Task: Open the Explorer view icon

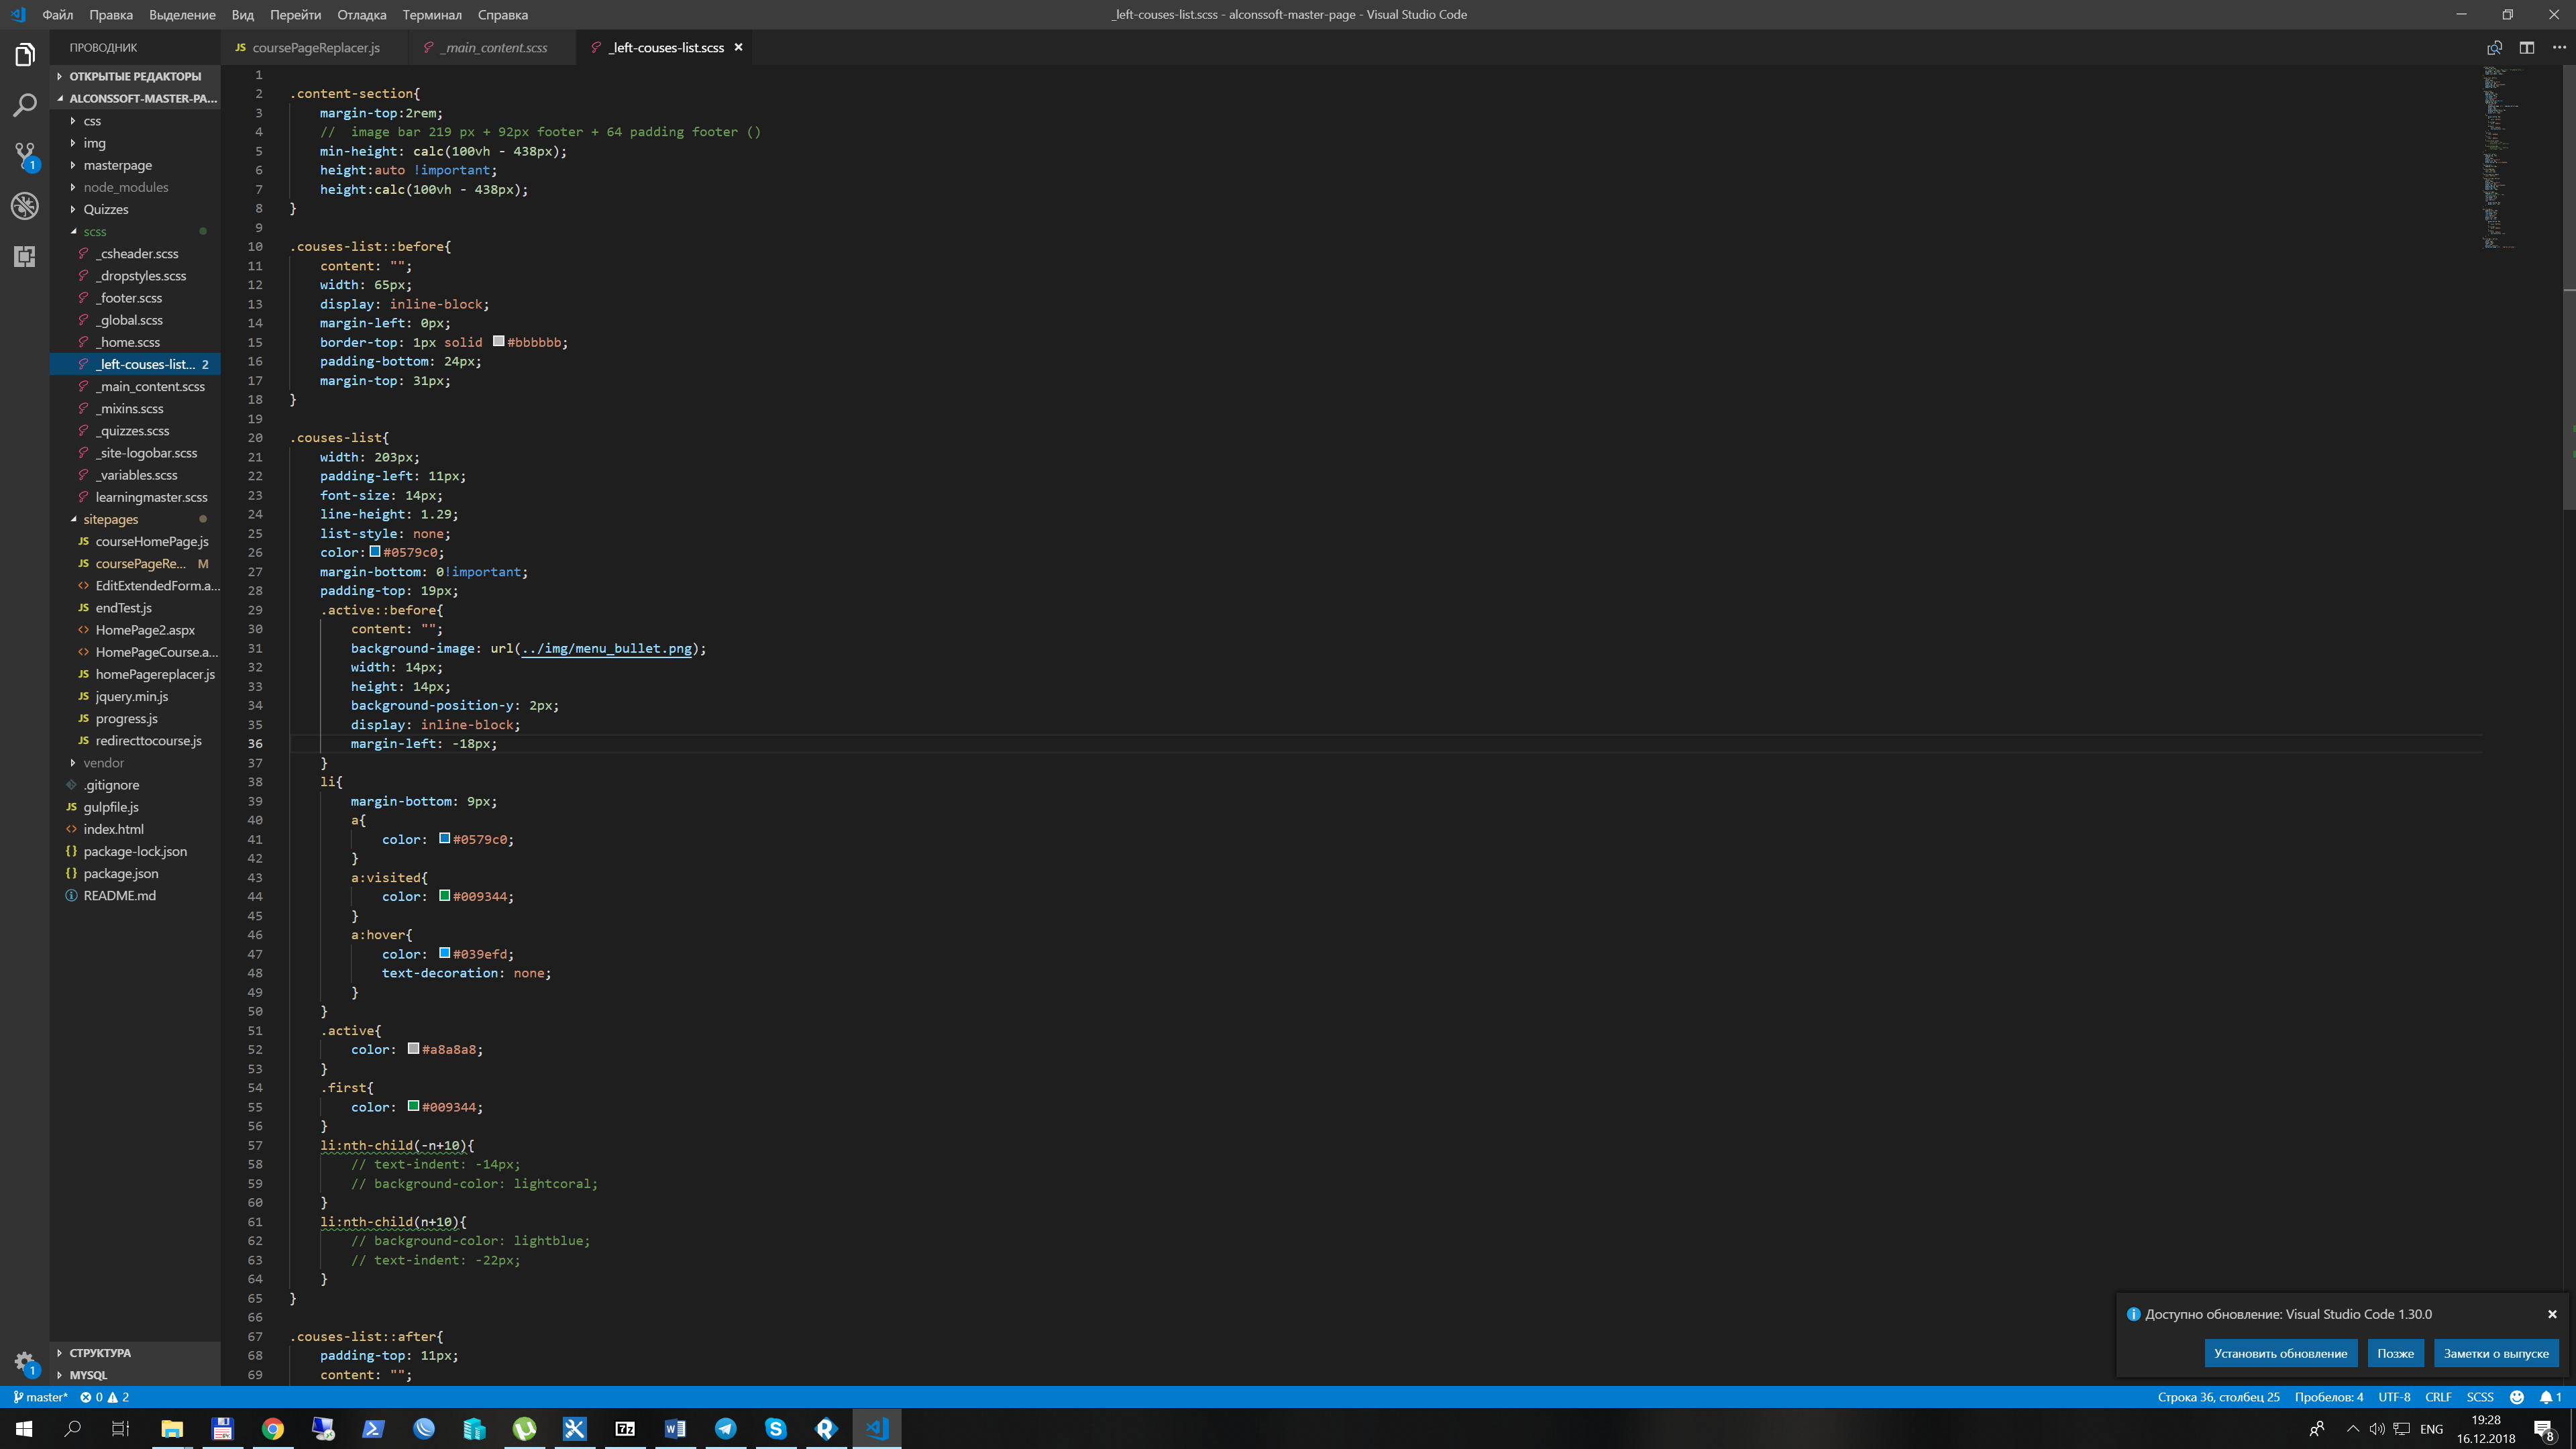Action: [25, 55]
